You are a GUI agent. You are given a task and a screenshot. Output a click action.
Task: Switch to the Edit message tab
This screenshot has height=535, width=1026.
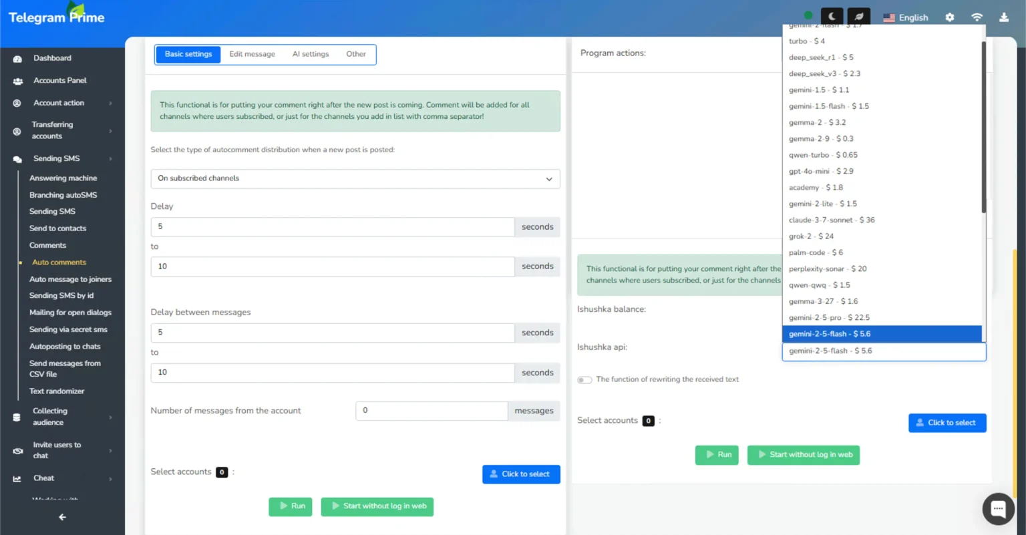tap(252, 54)
